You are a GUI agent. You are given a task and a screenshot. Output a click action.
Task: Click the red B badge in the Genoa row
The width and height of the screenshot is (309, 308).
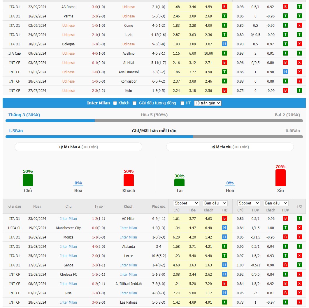point(285,265)
